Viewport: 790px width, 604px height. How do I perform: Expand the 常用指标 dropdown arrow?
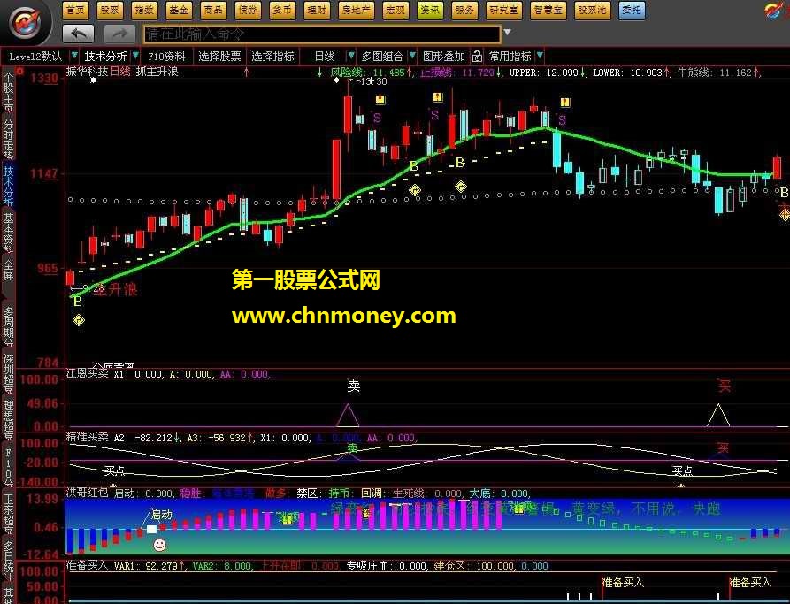tap(540, 55)
